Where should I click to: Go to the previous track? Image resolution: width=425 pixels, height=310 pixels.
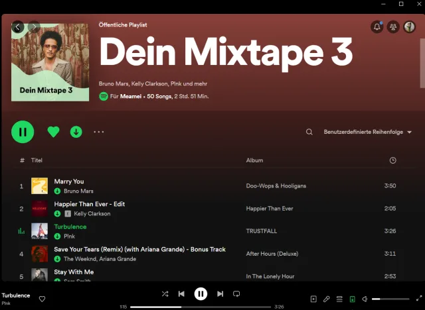coord(181,293)
